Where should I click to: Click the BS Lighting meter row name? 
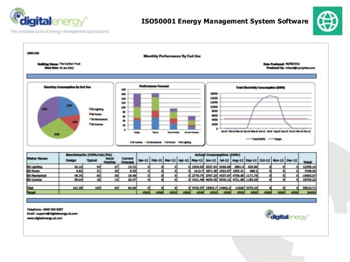(35, 167)
